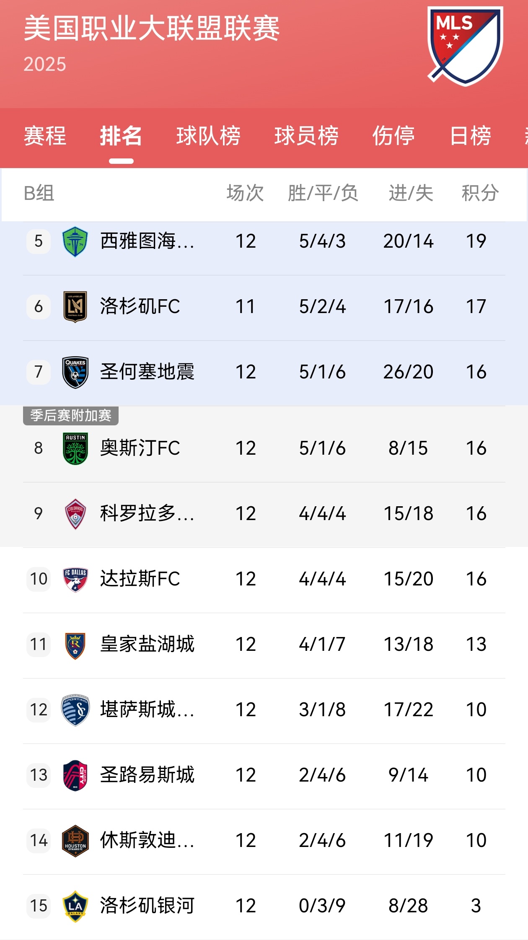Tap the Real Salt Lake crest
Screen dimensions: 528x940
coord(75,645)
